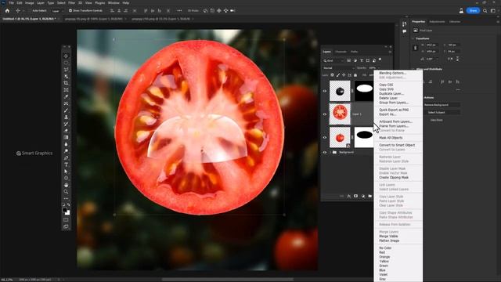Viewport: 501px width, 282px height.
Task: Choose Quick Export as PNG
Action: point(394,110)
